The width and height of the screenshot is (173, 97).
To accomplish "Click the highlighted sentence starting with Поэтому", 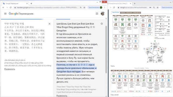I will coord(76,68).
